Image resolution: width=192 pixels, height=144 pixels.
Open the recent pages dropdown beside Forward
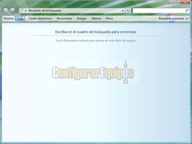coord(17,10)
